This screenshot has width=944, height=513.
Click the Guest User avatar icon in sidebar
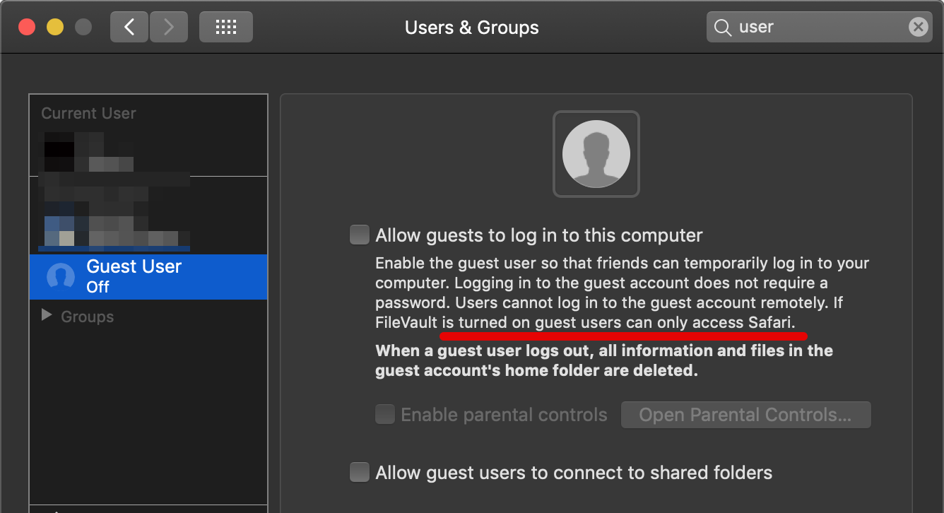point(61,276)
